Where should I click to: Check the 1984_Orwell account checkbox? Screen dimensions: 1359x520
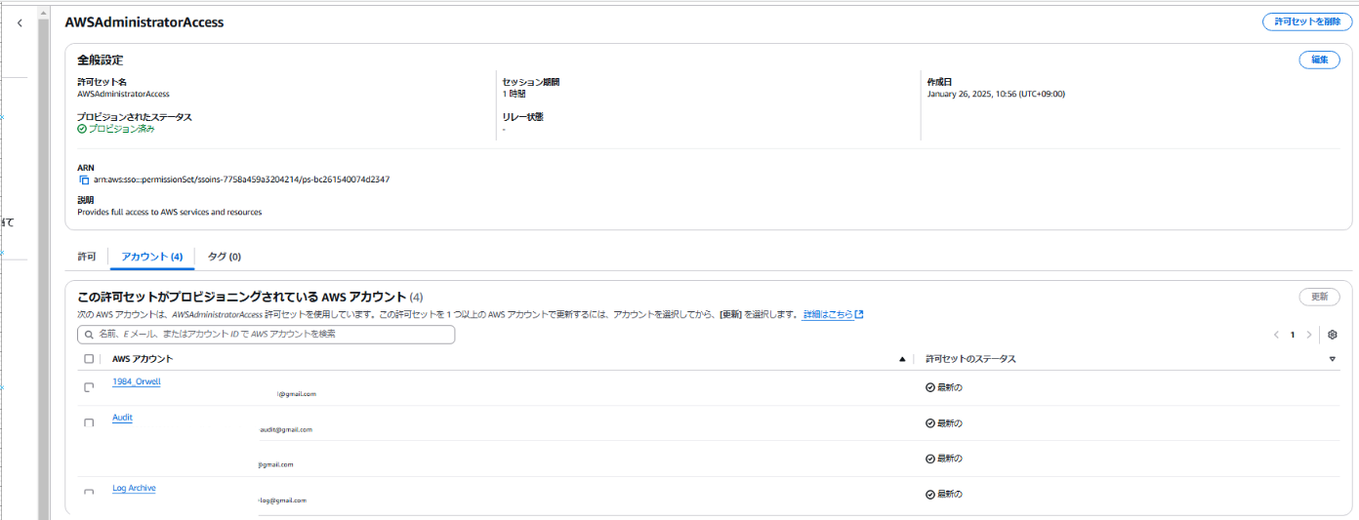(89, 387)
